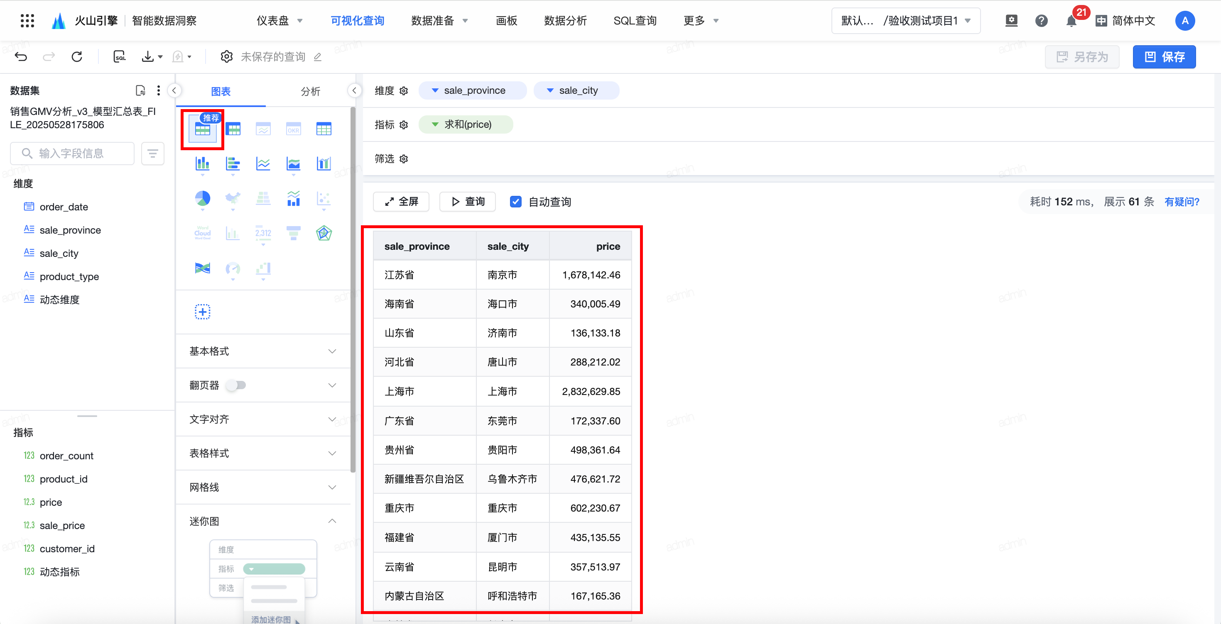Select the recommended table chart icon
This screenshot has width=1221, height=624.
click(x=202, y=129)
